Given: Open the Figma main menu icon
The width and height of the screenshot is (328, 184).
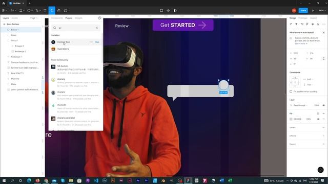Looking at the screenshot, I should tap(4, 10).
